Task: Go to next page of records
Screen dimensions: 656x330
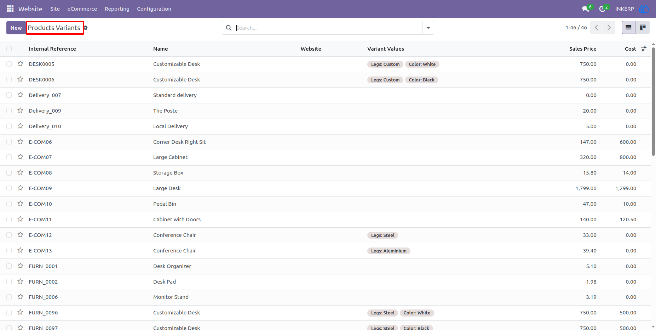Action: tap(609, 28)
